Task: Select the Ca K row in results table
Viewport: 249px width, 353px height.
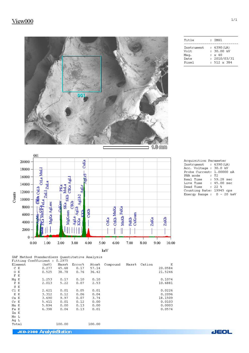Action: click(x=92, y=298)
